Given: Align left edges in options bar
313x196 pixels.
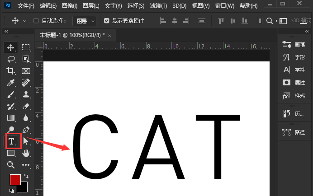Looking at the screenshot, I should tap(163, 21).
